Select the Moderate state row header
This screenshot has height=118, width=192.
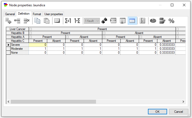point(20,49)
